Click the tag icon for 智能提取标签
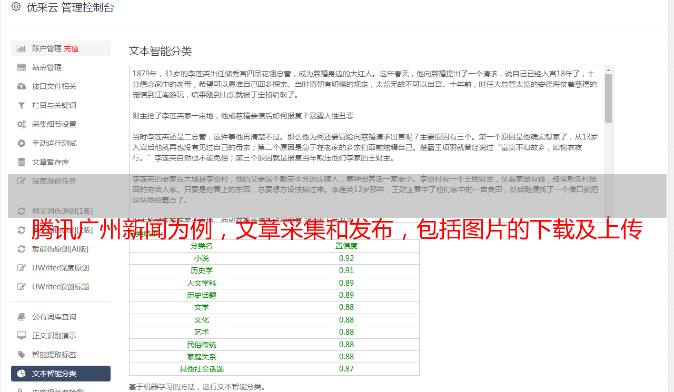 point(22,355)
